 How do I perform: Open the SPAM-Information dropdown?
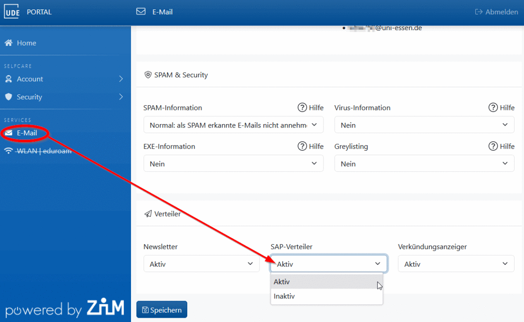(233, 125)
